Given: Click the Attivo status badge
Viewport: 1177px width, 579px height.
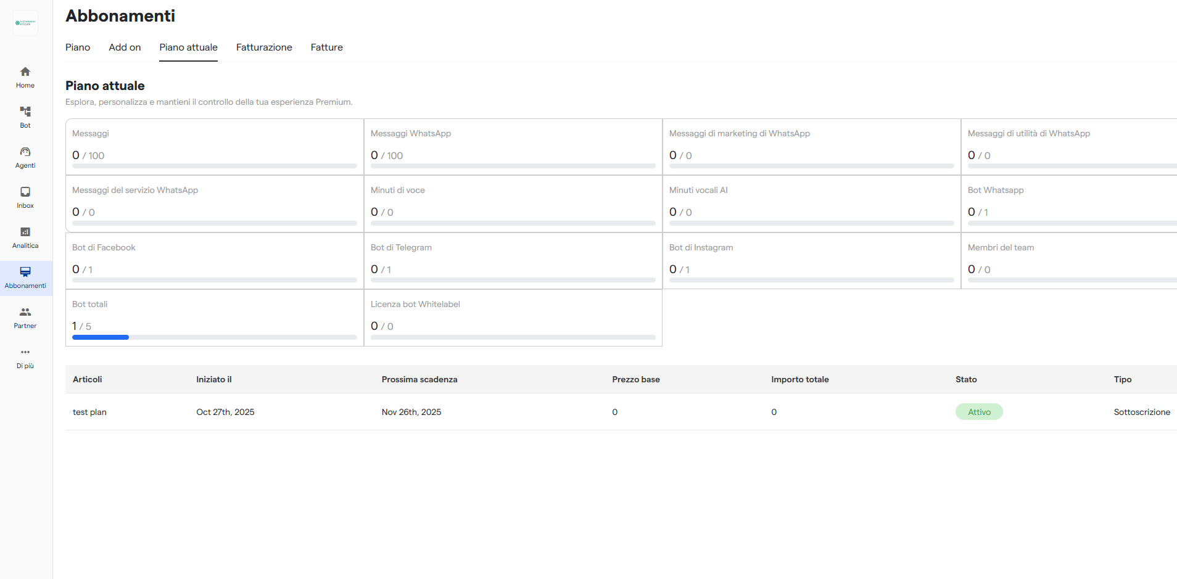Looking at the screenshot, I should pos(979,412).
